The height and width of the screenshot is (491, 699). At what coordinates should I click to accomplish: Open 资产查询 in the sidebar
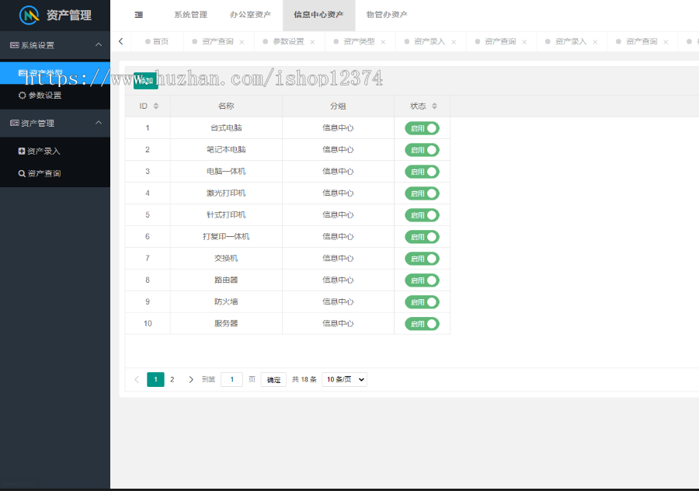[x=55, y=173]
